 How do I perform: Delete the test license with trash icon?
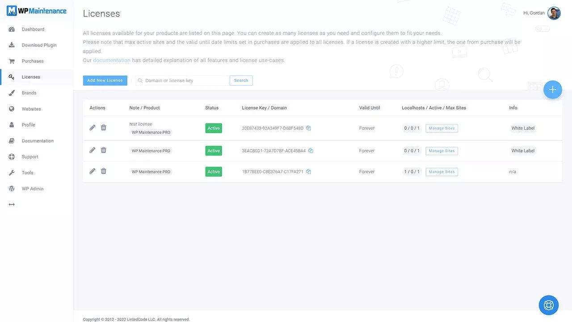(104, 128)
